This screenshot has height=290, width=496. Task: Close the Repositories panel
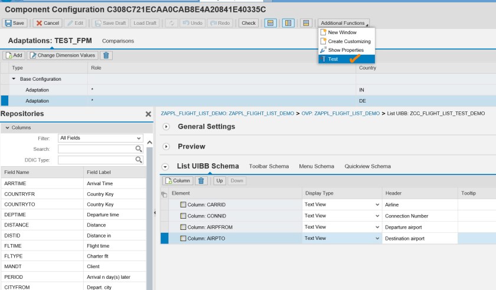[x=148, y=114]
